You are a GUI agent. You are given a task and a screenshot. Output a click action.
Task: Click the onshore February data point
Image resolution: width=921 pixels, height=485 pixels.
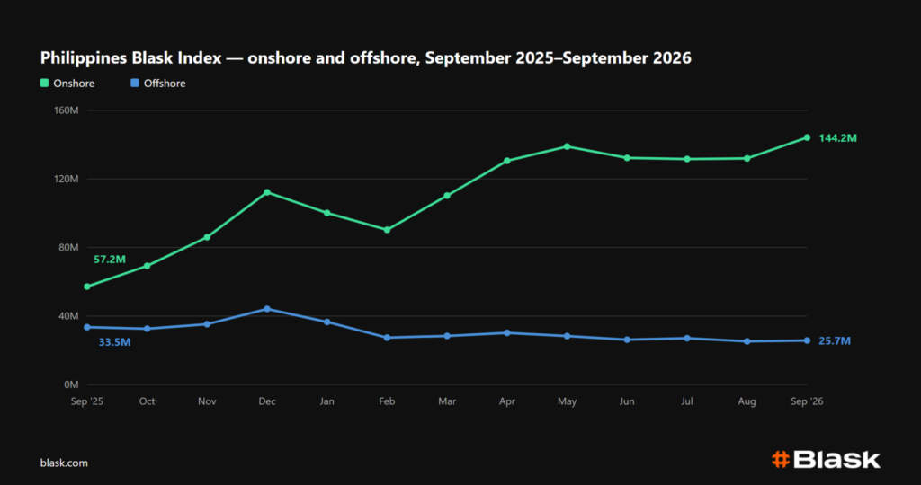tap(387, 230)
